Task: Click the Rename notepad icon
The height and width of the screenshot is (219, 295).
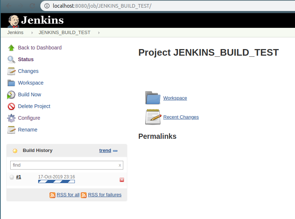Action: point(11,130)
